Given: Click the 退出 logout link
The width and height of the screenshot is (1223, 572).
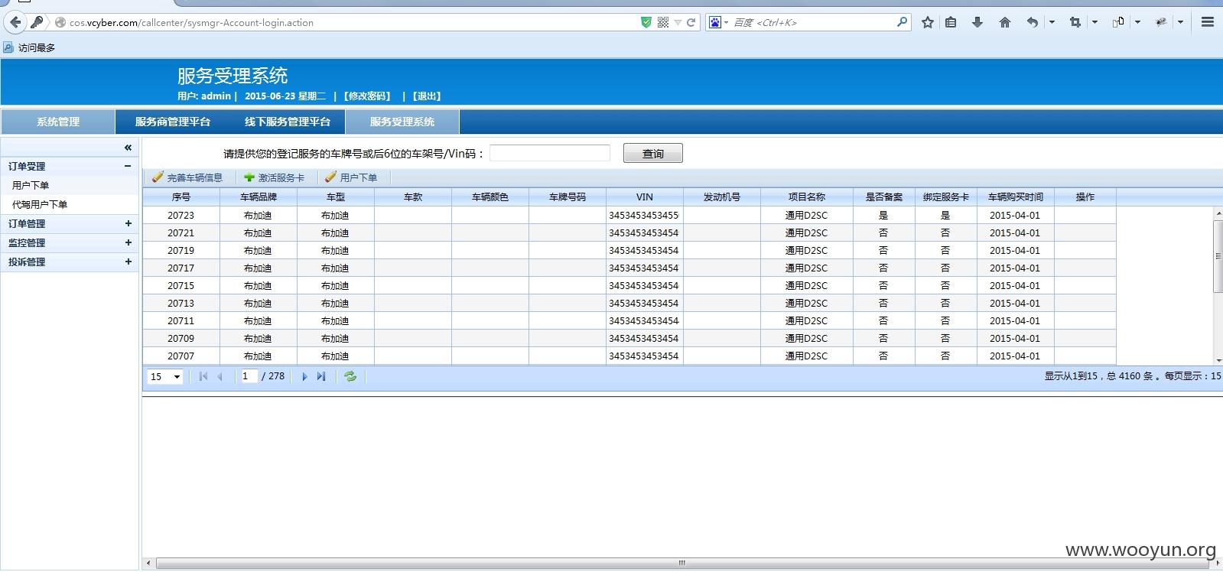Looking at the screenshot, I should click(x=427, y=96).
